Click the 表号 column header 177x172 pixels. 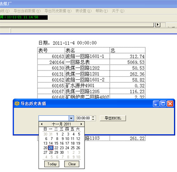51,51
